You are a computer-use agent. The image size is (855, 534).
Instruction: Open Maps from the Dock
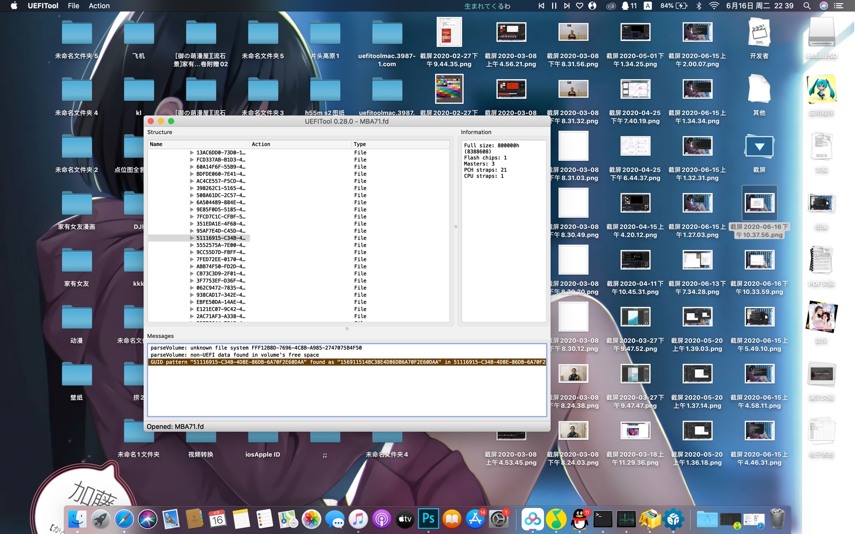[x=288, y=519]
